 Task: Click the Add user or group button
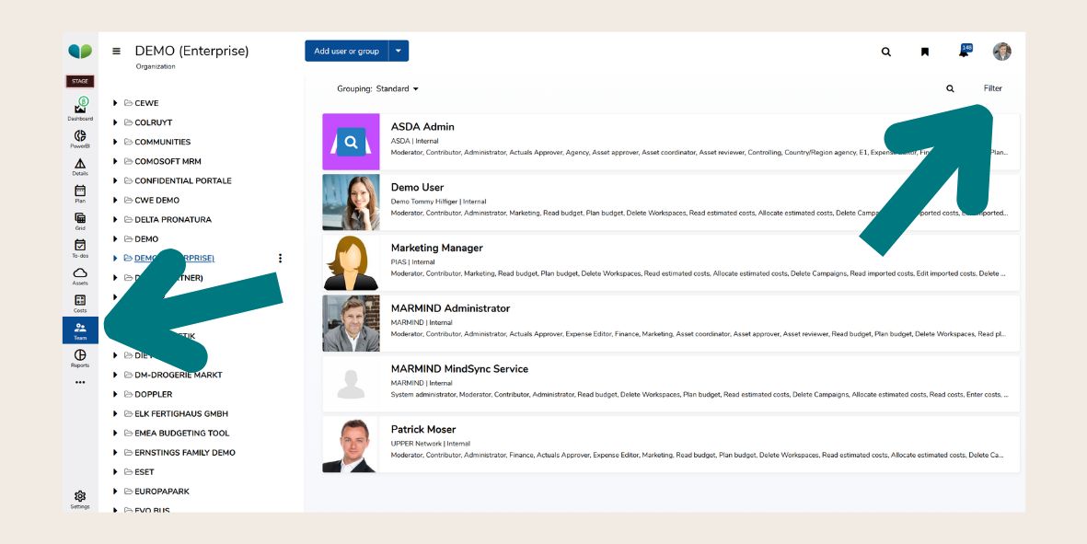tap(346, 52)
